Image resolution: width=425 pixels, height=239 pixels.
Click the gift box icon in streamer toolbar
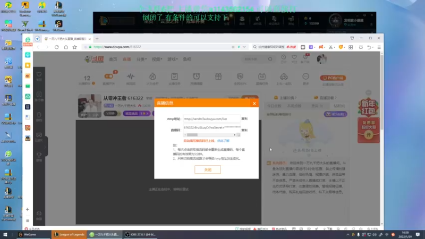pos(218,76)
